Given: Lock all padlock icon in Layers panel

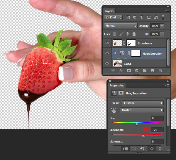Looking at the screenshot, I should point(134,34).
